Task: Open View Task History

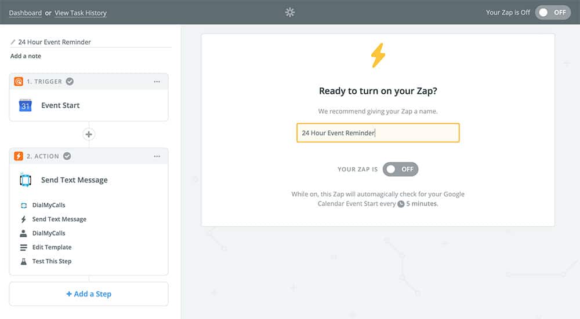Action: pyautogui.click(x=81, y=13)
